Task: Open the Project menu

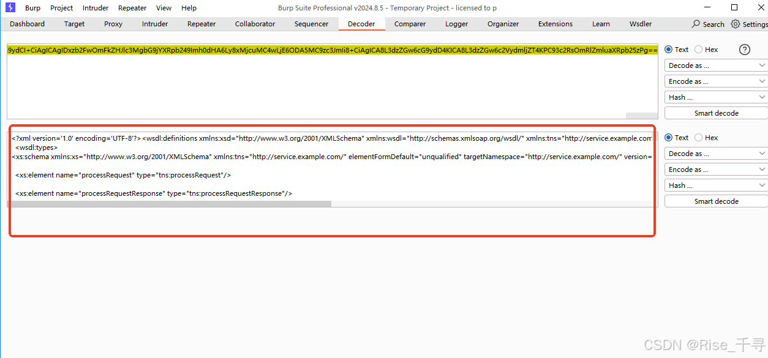Action: [61, 8]
